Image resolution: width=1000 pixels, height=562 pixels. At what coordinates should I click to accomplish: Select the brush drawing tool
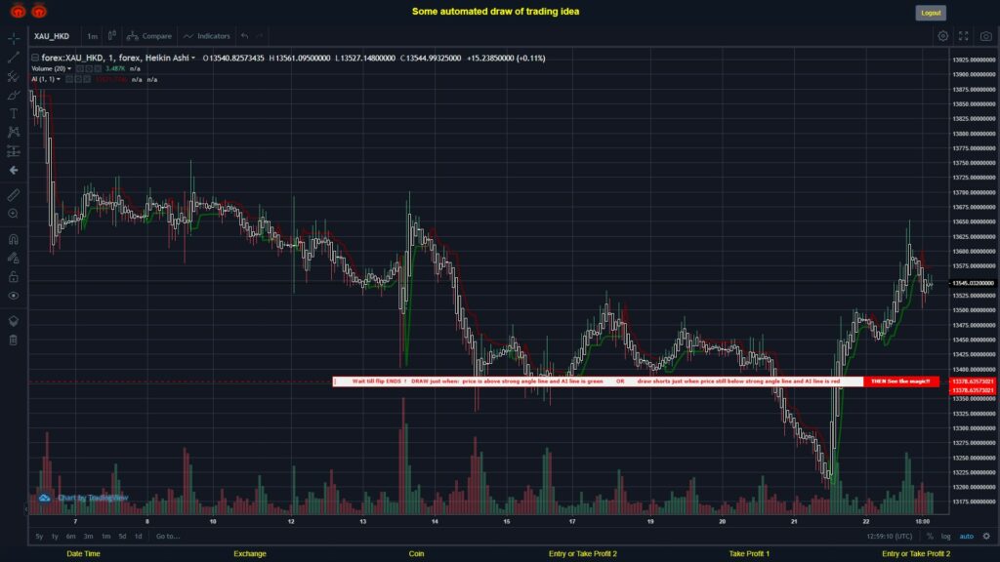tap(14, 96)
